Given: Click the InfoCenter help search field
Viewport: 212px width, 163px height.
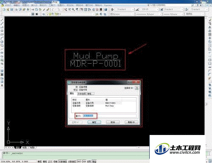Looking at the screenshot, I should point(169,5).
